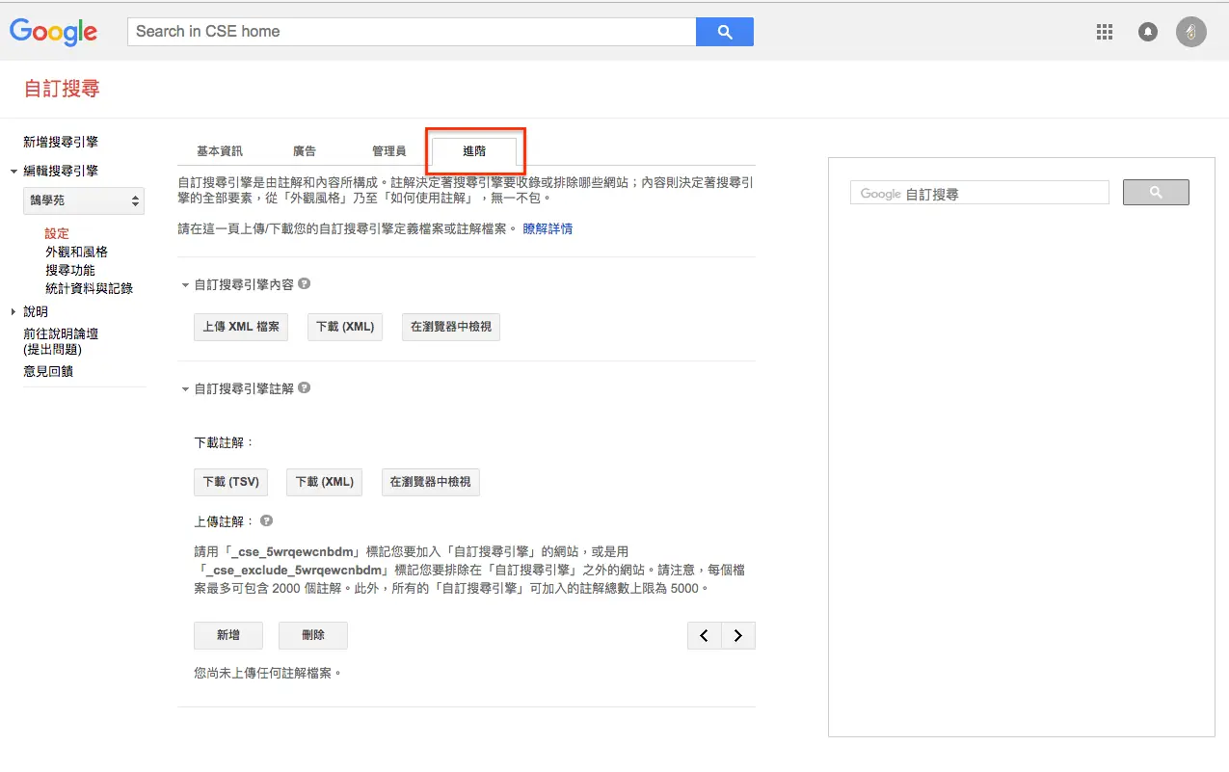Click the 新增 annotation button
The height and width of the screenshot is (772, 1229).
228,635
